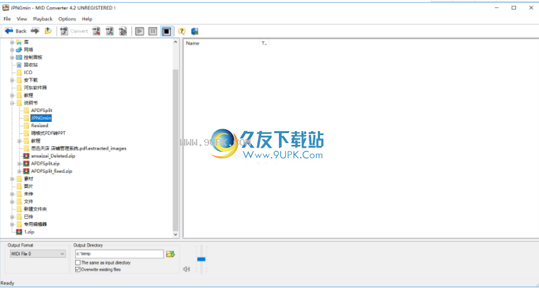The image size is (539, 288).
Task: Expand the 控制面板 tree node
Action: [12, 57]
